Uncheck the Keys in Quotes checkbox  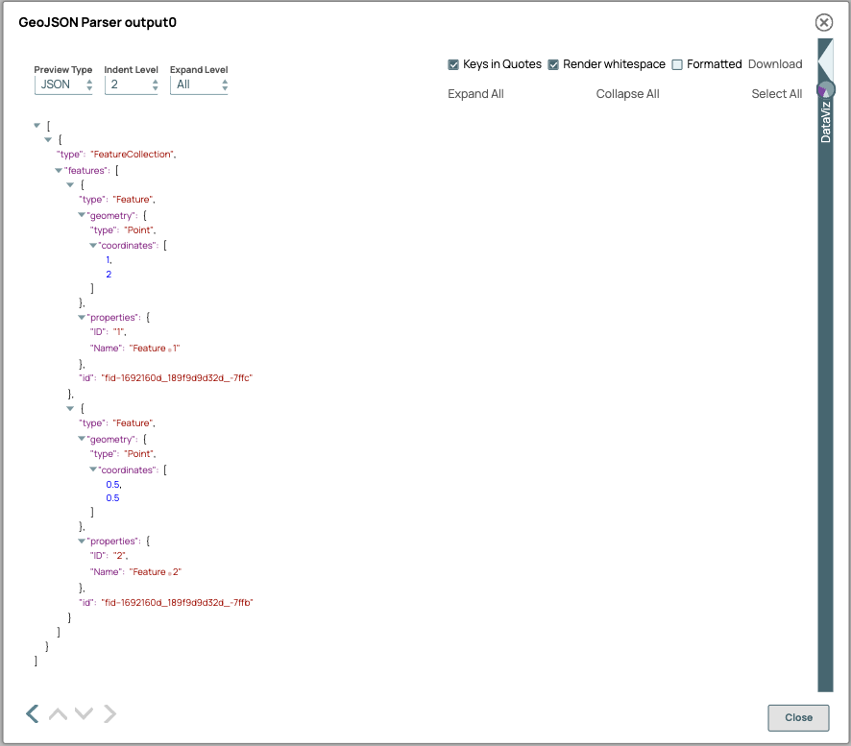452,64
